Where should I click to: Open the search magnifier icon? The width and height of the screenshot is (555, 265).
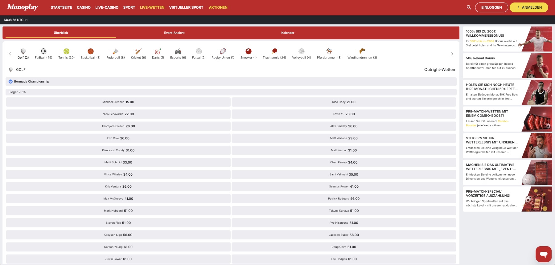coord(469,7)
